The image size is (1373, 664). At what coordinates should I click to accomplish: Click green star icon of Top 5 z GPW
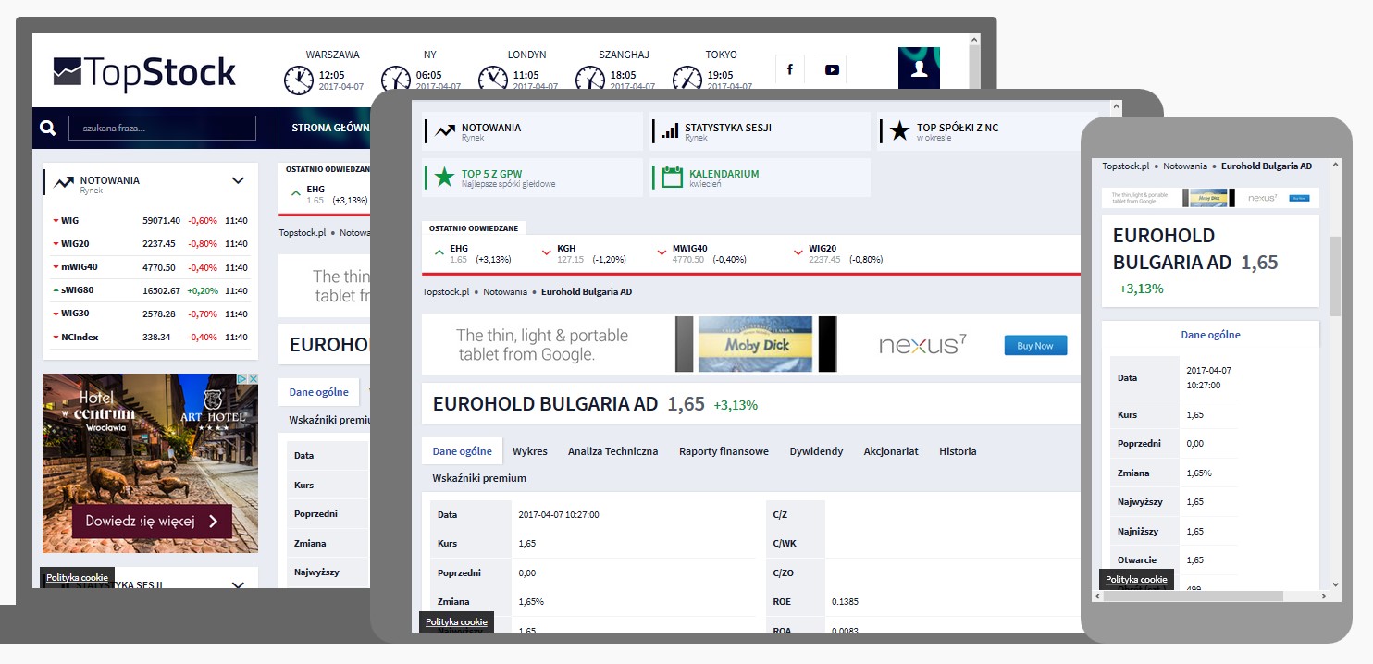pyautogui.click(x=445, y=177)
